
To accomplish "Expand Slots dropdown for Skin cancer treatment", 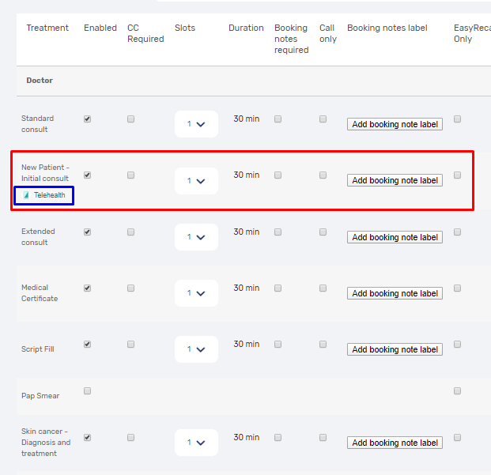I will [196, 443].
